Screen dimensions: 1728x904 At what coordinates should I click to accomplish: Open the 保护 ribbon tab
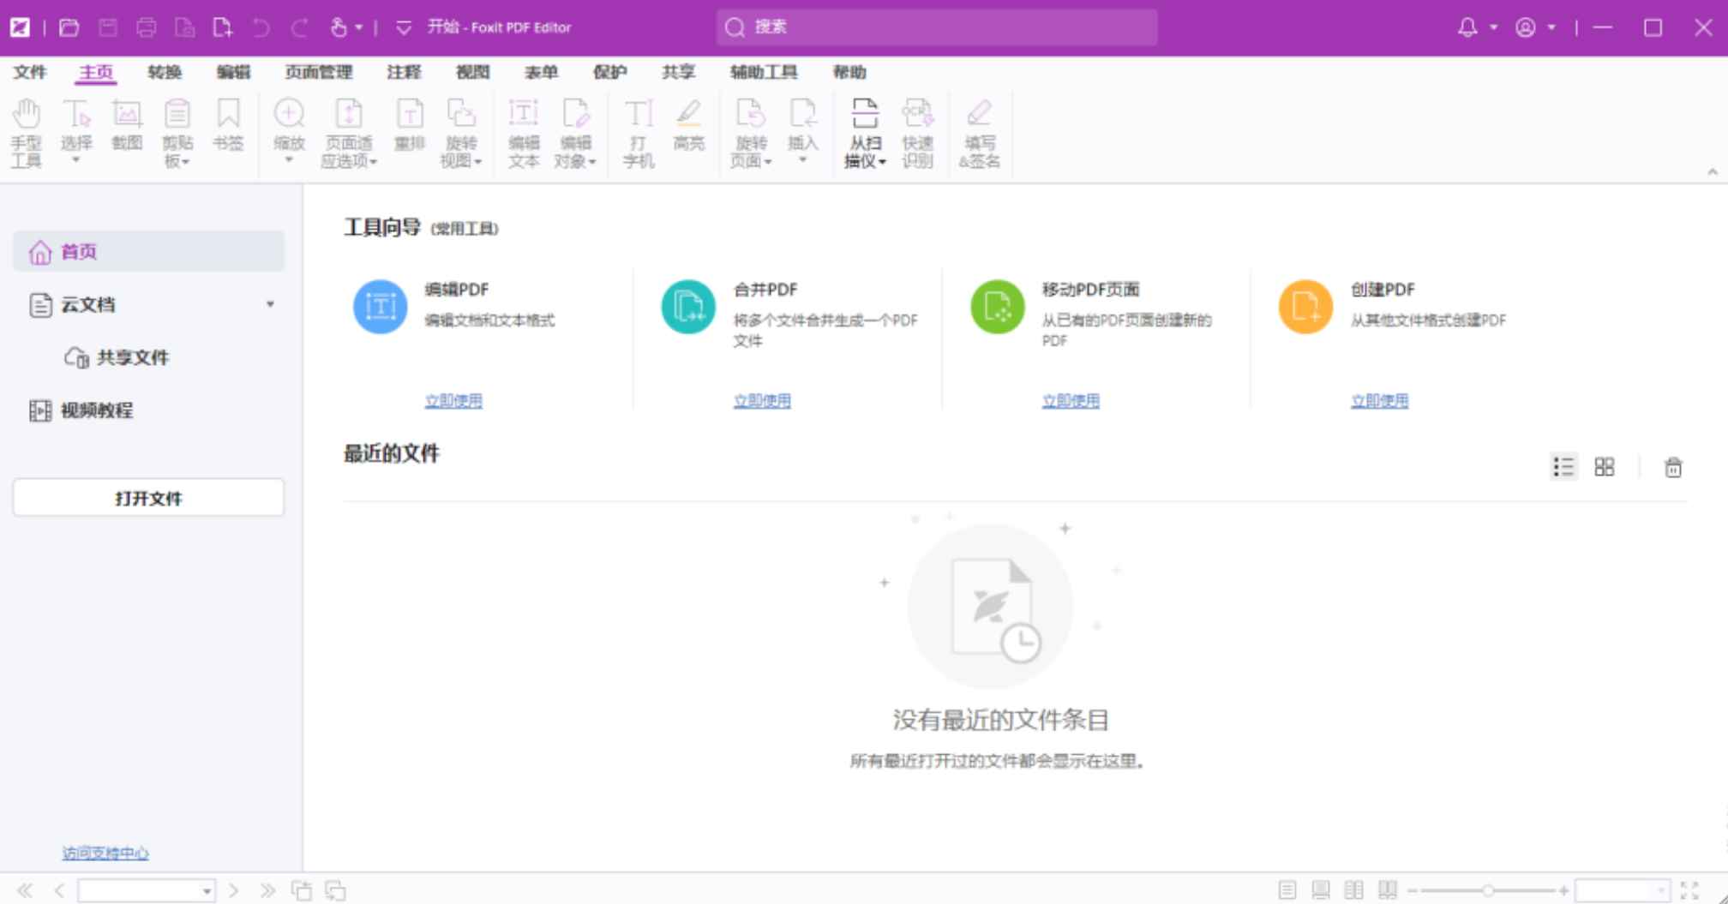coord(610,72)
